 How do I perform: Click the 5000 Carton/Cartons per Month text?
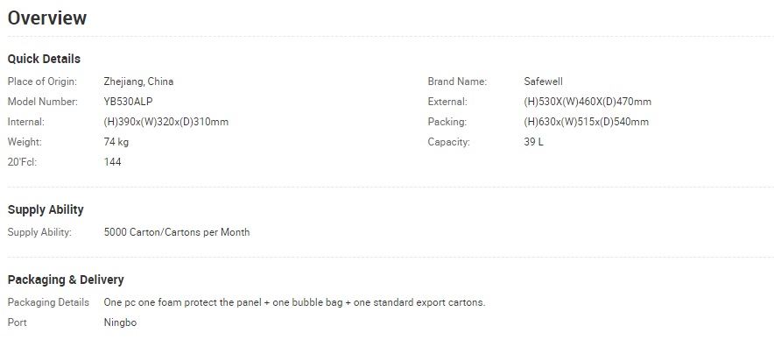click(177, 232)
